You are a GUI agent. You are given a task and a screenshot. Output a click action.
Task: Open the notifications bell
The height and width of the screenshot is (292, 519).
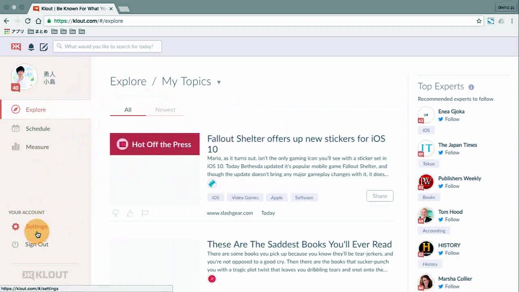(x=31, y=47)
